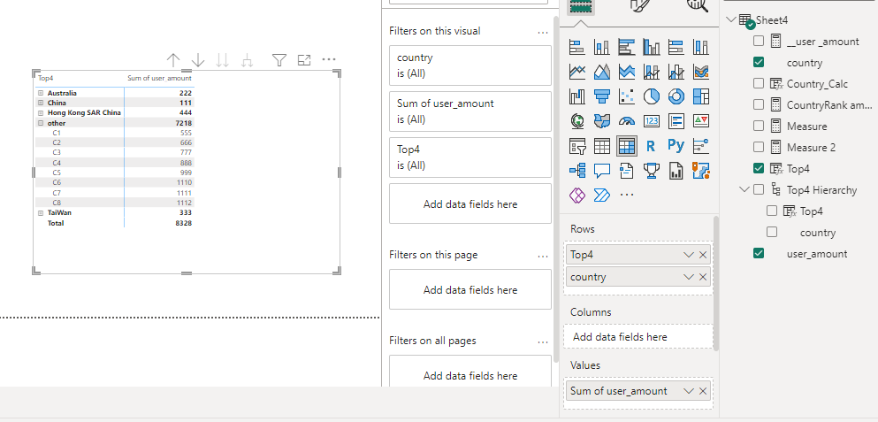Open visual filter funnel icon above matrix
The width and height of the screenshot is (878, 422).
click(279, 60)
